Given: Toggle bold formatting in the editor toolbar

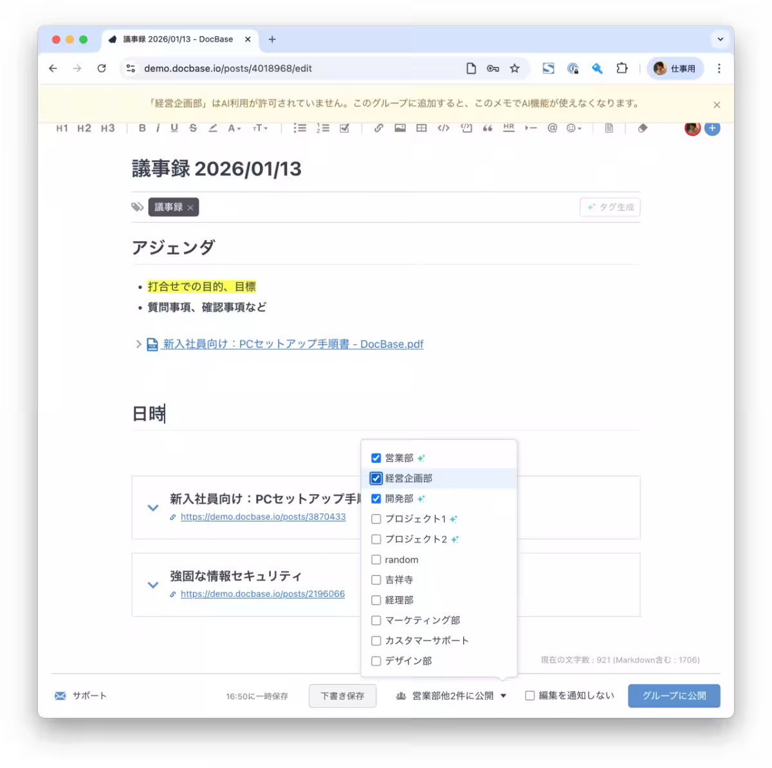Looking at the screenshot, I should pyautogui.click(x=142, y=128).
